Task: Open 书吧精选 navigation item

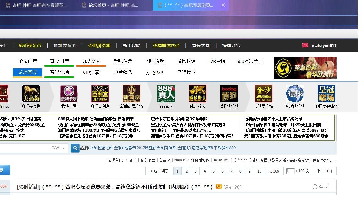Action: 186,72
